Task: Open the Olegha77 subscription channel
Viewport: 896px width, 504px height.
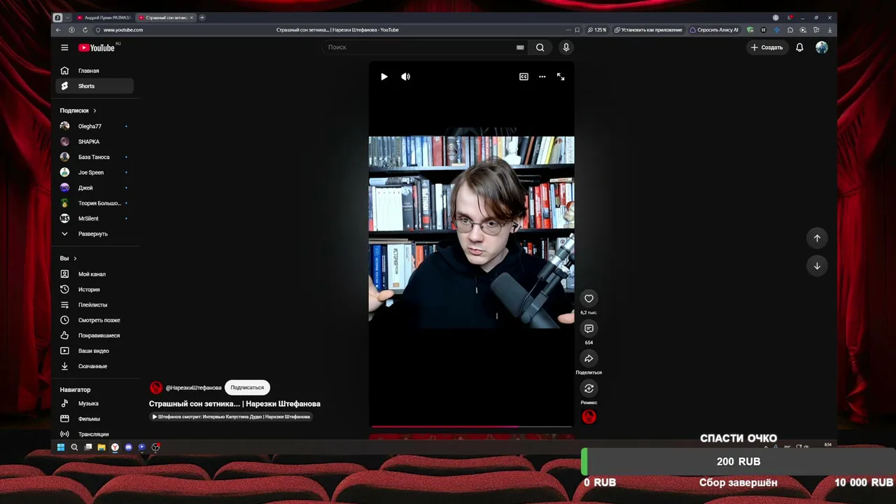Action: (x=95, y=127)
